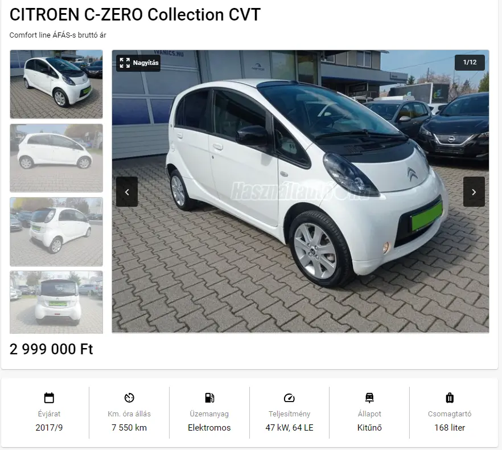Click the car icon above Állapot
502x450 pixels.
[369, 398]
